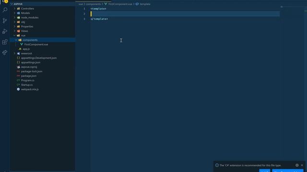Open the Search view in activity bar
307x172 pixels.
5,10
